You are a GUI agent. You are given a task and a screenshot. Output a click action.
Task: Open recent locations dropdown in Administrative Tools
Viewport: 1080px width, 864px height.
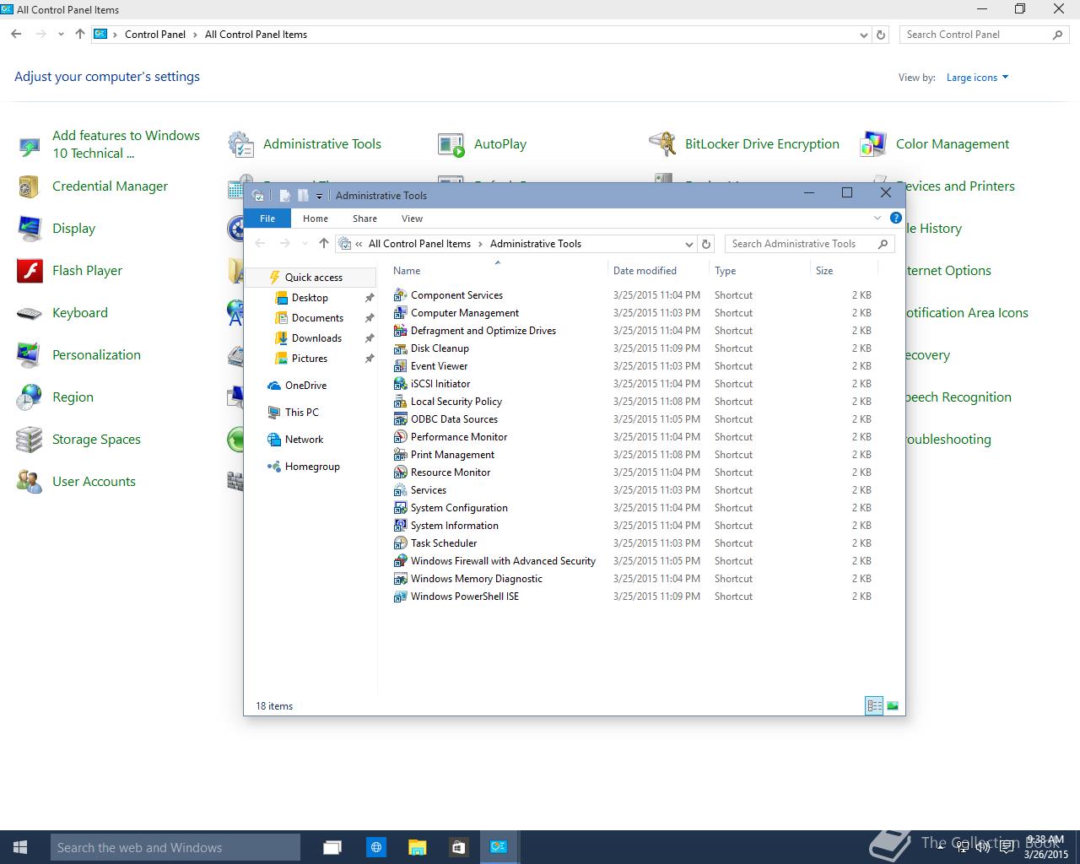(305, 244)
